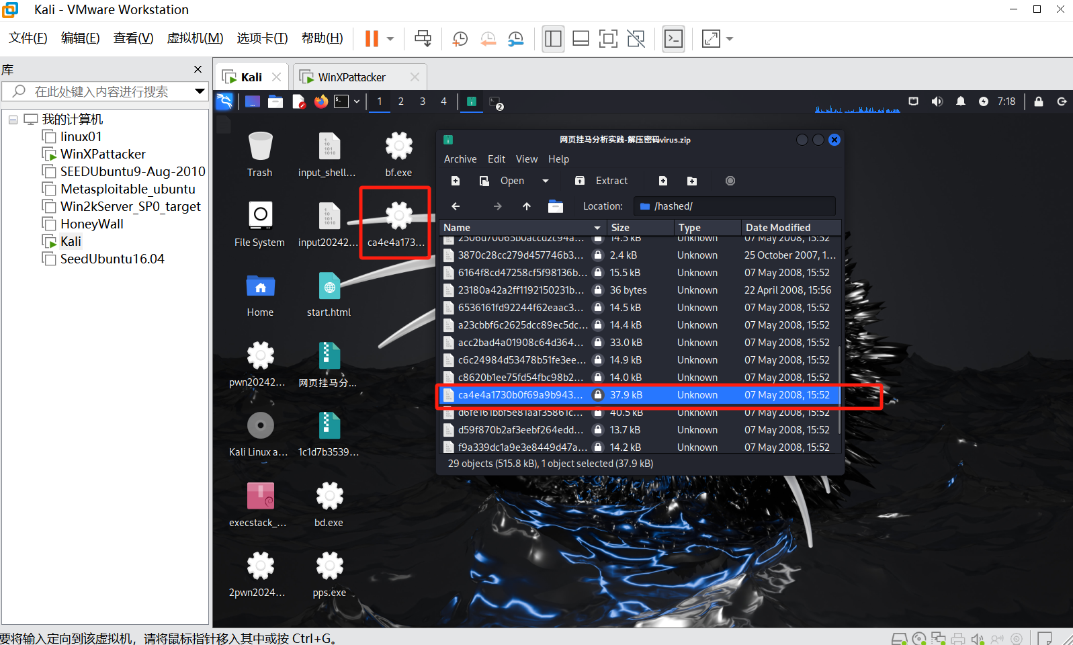Screen dimensions: 1073x645
Task: Click the archive manager taskbar window button
Action: [472, 101]
